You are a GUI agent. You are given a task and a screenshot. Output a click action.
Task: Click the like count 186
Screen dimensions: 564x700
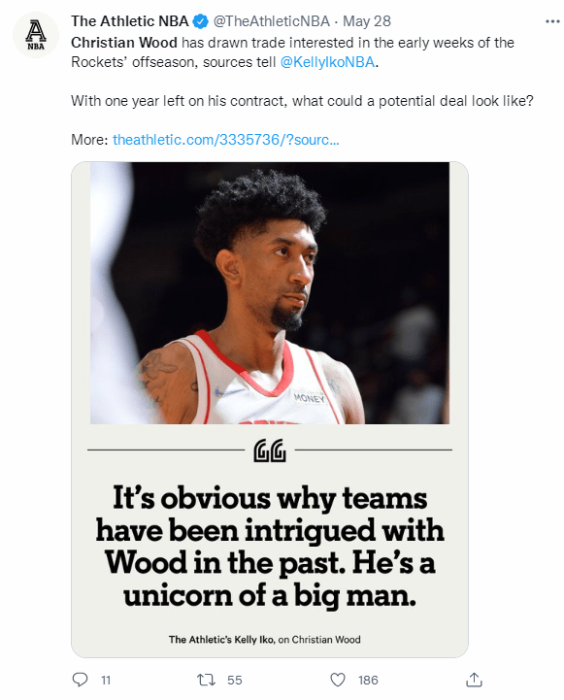tap(368, 680)
